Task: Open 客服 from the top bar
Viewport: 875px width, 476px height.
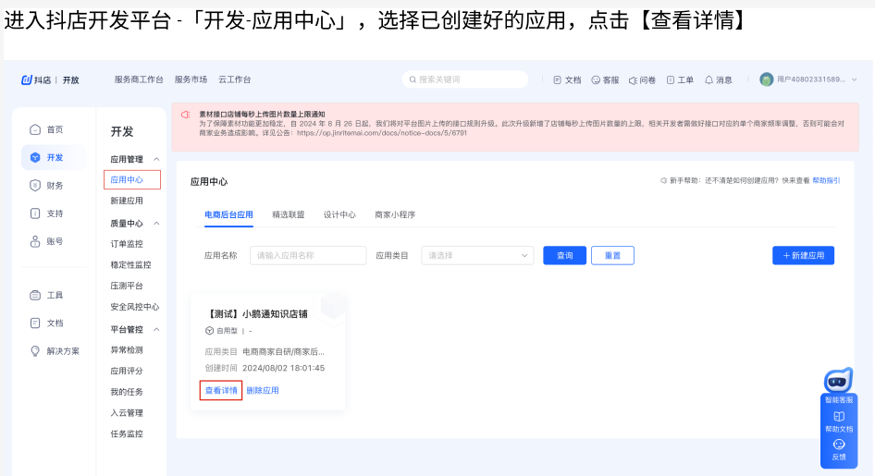Action: point(605,79)
